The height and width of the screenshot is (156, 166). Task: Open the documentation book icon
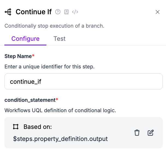point(66,12)
